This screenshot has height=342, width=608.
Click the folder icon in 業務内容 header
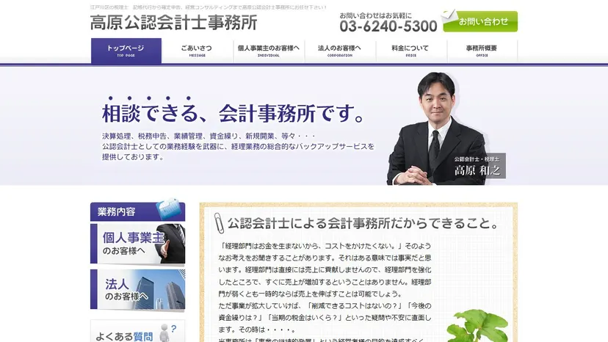(x=169, y=209)
